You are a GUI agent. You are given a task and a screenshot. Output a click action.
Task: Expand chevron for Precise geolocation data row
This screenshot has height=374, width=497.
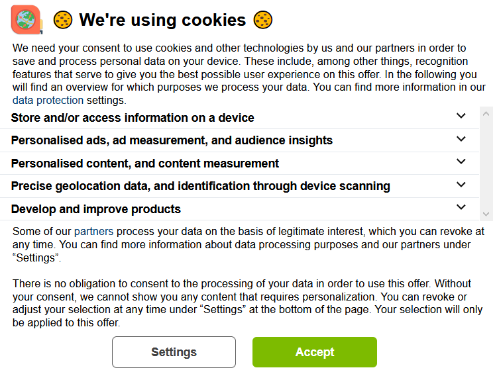(x=461, y=185)
